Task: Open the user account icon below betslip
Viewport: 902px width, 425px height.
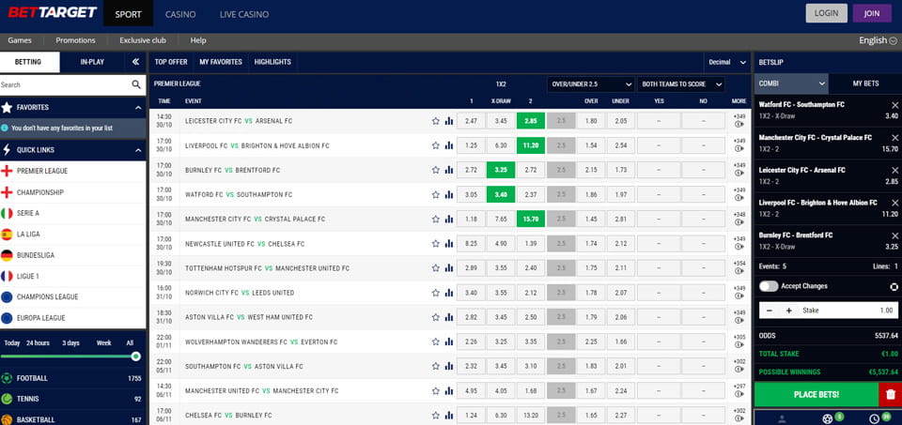Action: click(x=781, y=418)
